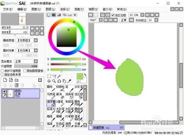Open the 33.33% zoom dropdown
This screenshot has height=135, width=184.
tap(142, 15)
